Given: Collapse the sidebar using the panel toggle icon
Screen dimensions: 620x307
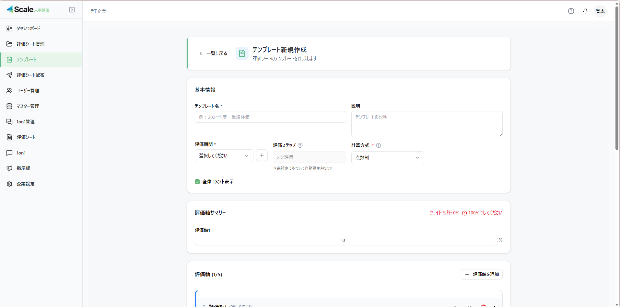Looking at the screenshot, I should (x=72, y=9).
